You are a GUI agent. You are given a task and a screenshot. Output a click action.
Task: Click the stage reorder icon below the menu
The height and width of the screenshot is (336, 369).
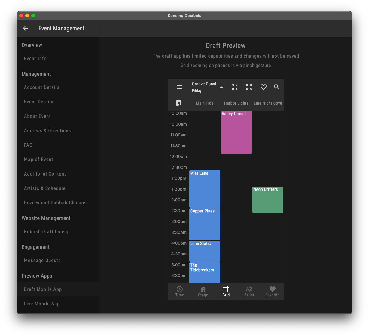(179, 103)
